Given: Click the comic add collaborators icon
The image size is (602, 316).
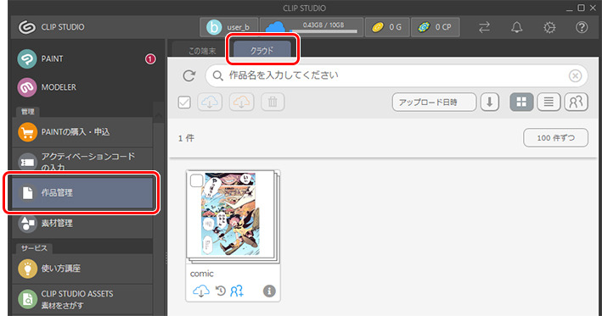Looking at the screenshot, I should point(237,291).
